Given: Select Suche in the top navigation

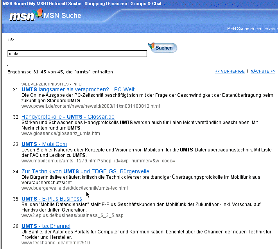Looking at the screenshot, I should (x=75, y=4).
